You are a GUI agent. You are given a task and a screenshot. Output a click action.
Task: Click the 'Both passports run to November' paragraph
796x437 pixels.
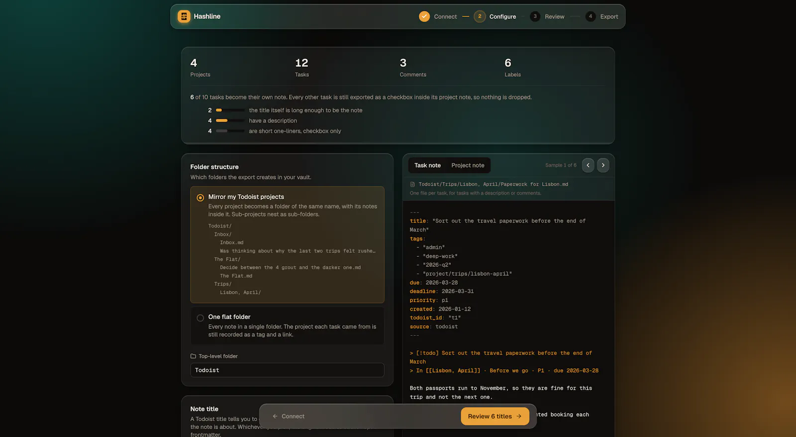(x=501, y=393)
